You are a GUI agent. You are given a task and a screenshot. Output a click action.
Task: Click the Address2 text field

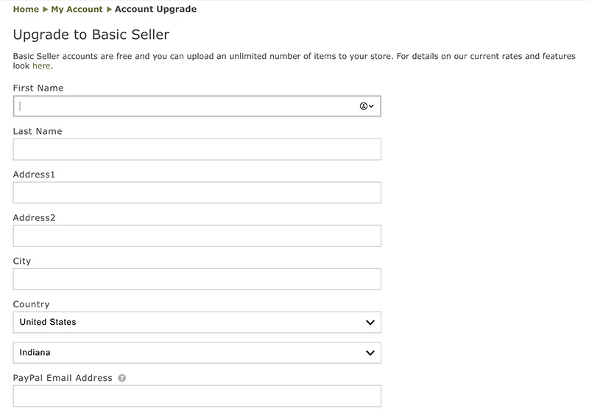(197, 236)
